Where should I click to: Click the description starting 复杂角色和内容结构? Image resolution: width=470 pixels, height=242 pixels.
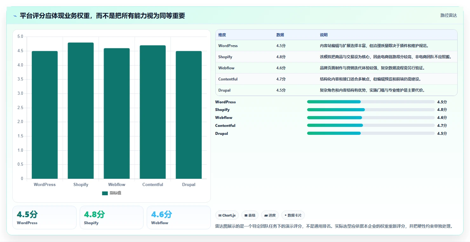click(372, 90)
